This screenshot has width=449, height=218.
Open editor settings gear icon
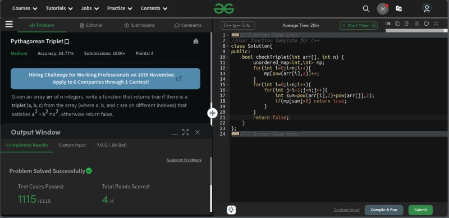pos(416,24)
